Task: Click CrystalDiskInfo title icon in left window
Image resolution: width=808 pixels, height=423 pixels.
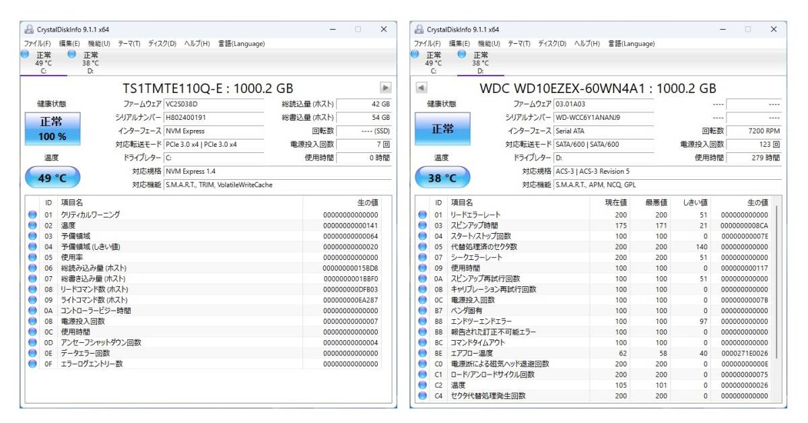Action: pos(28,29)
